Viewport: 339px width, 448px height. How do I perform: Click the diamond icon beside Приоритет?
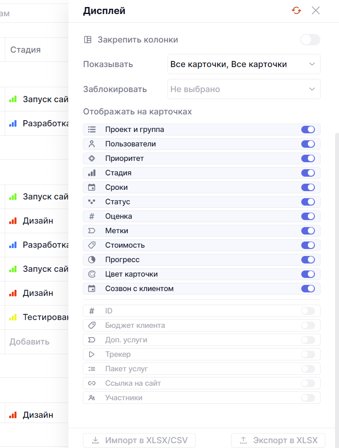click(x=92, y=158)
